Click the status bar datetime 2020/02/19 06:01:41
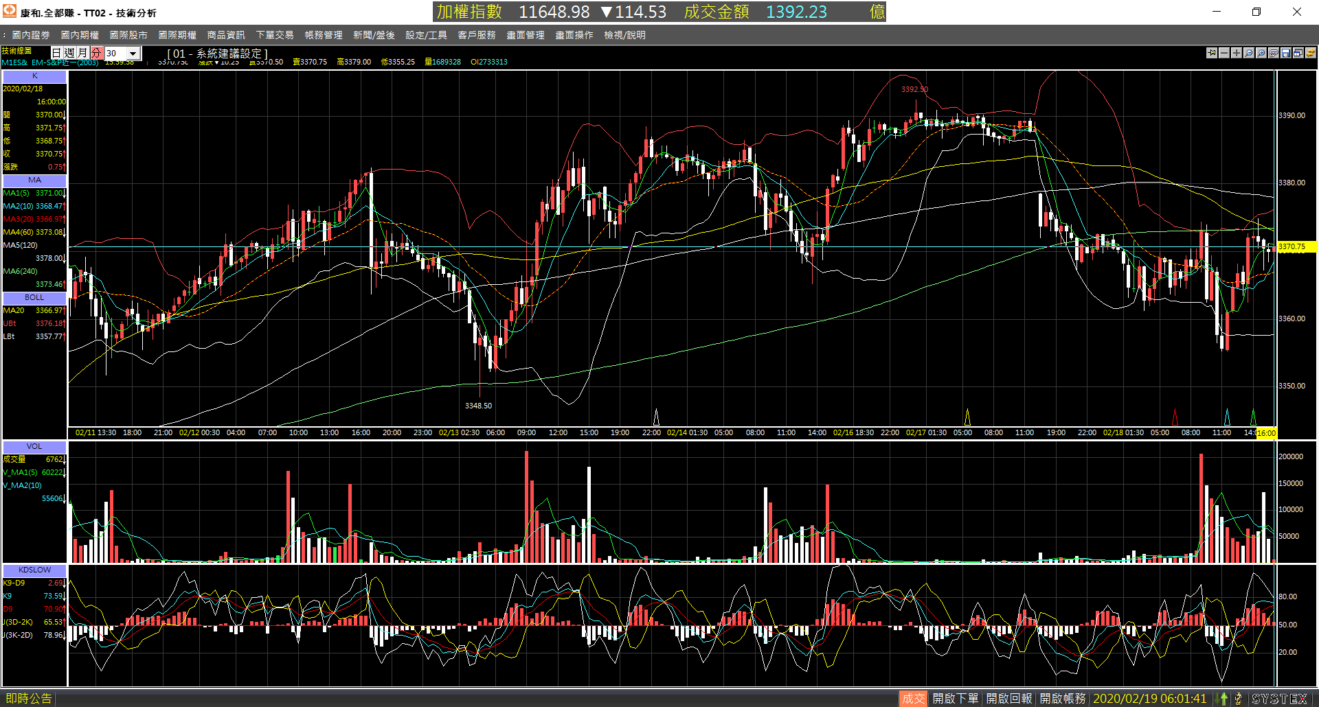Image resolution: width=1319 pixels, height=707 pixels. click(1149, 699)
